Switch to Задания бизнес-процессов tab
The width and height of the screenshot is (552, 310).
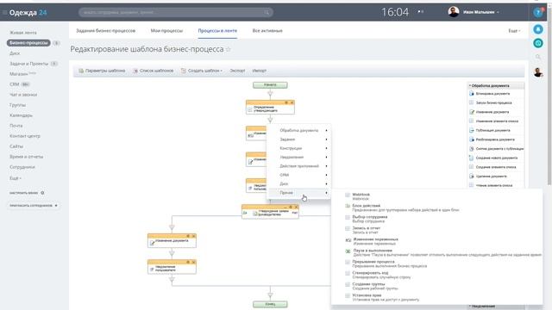click(105, 31)
